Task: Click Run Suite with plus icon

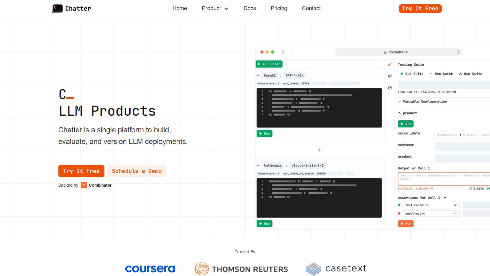Action: pos(441,74)
